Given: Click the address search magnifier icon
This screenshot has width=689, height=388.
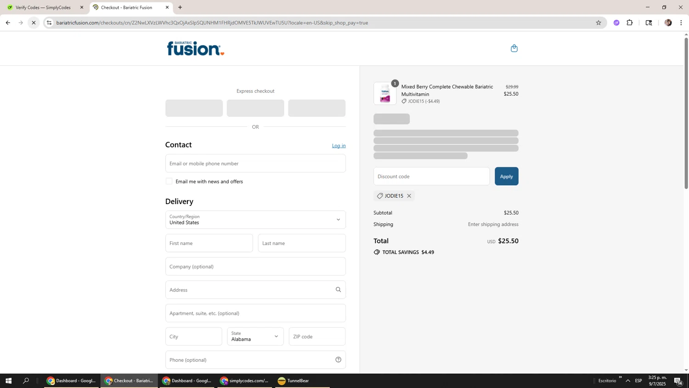Looking at the screenshot, I should click(338, 290).
